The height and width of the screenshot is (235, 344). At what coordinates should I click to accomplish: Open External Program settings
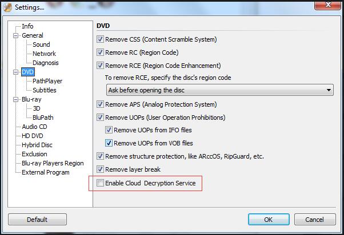45,172
